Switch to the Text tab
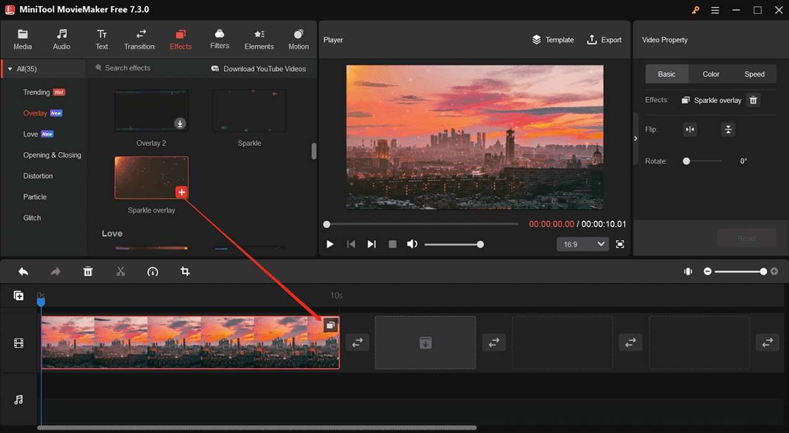The height and width of the screenshot is (433, 789). [x=101, y=39]
